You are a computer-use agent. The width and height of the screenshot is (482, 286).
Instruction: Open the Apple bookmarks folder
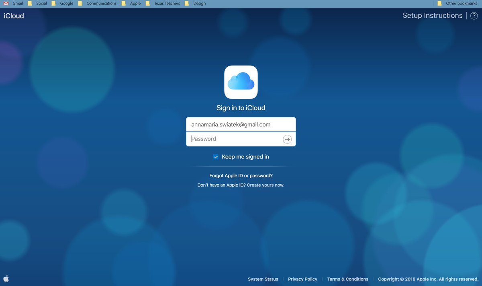pos(131,3)
